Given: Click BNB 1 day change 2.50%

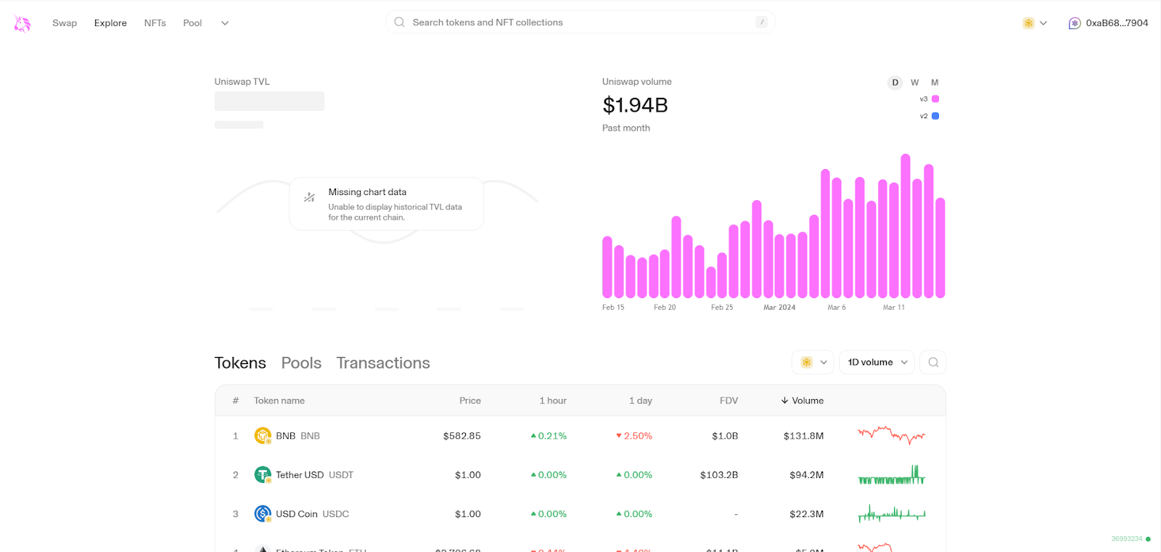Looking at the screenshot, I should coord(634,436).
